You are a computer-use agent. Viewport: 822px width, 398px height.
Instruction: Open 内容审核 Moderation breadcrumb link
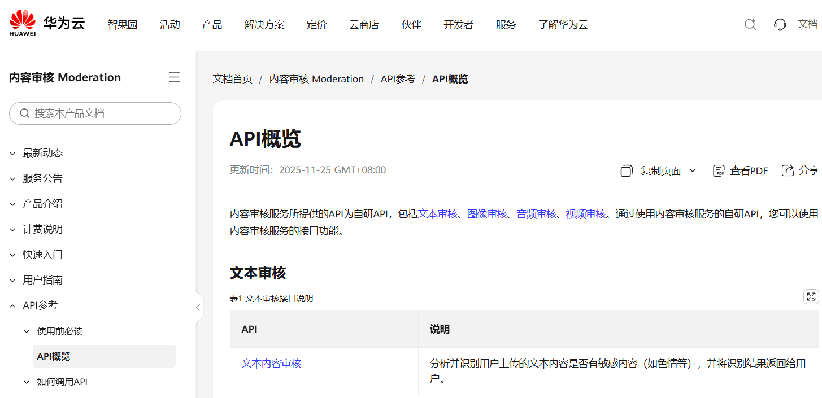pos(316,79)
